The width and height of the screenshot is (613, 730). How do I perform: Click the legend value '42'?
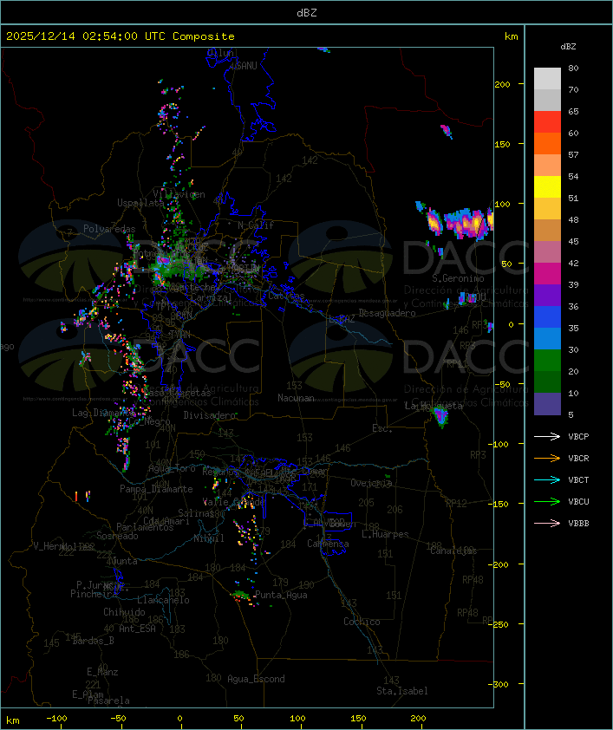tap(573, 264)
